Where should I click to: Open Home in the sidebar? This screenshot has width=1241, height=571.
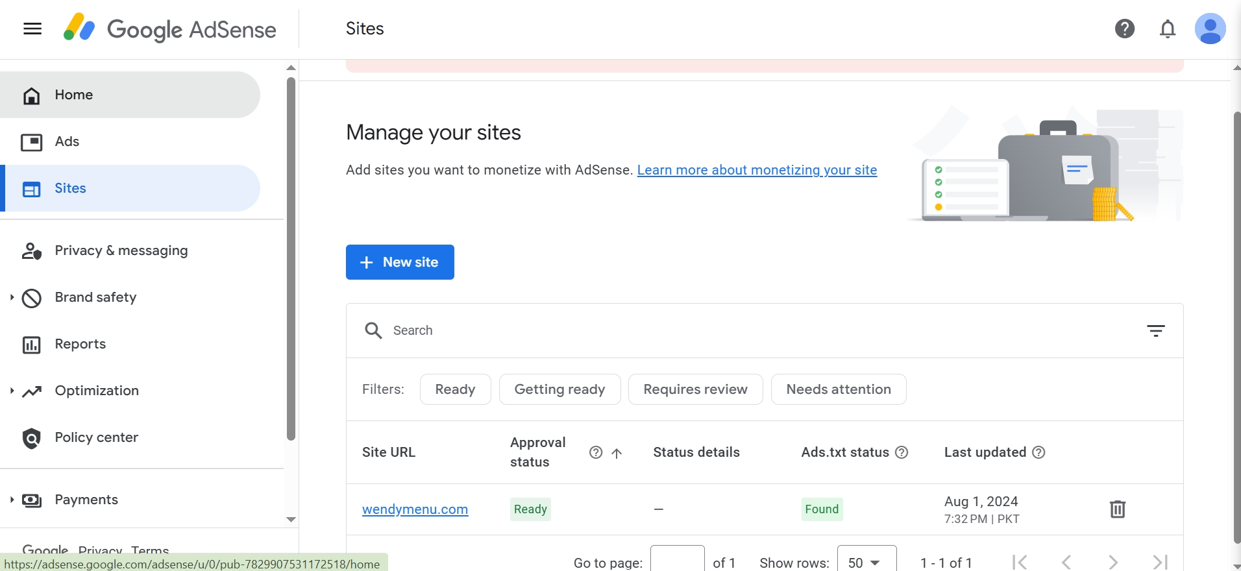[130, 95]
